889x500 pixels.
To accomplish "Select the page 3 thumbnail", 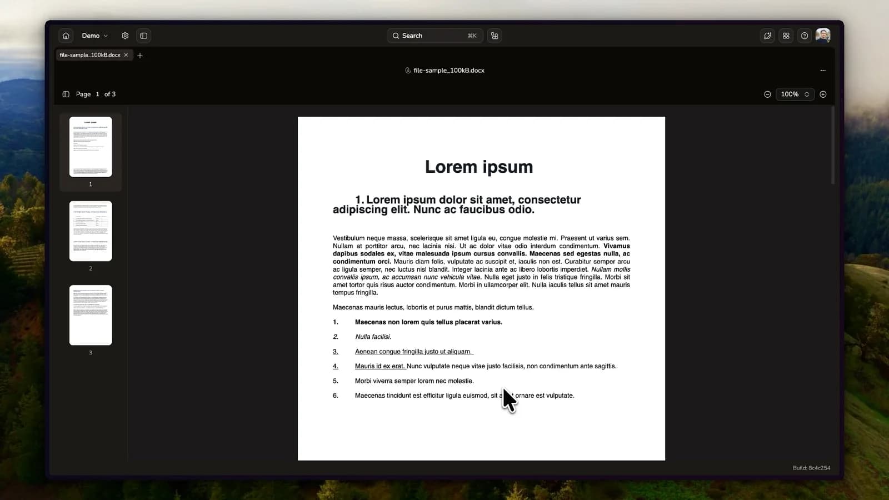I will [x=91, y=315].
